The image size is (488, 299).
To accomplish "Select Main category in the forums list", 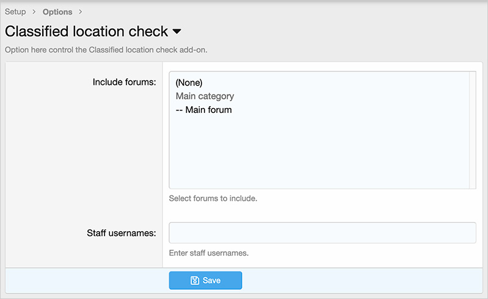I will (x=205, y=96).
